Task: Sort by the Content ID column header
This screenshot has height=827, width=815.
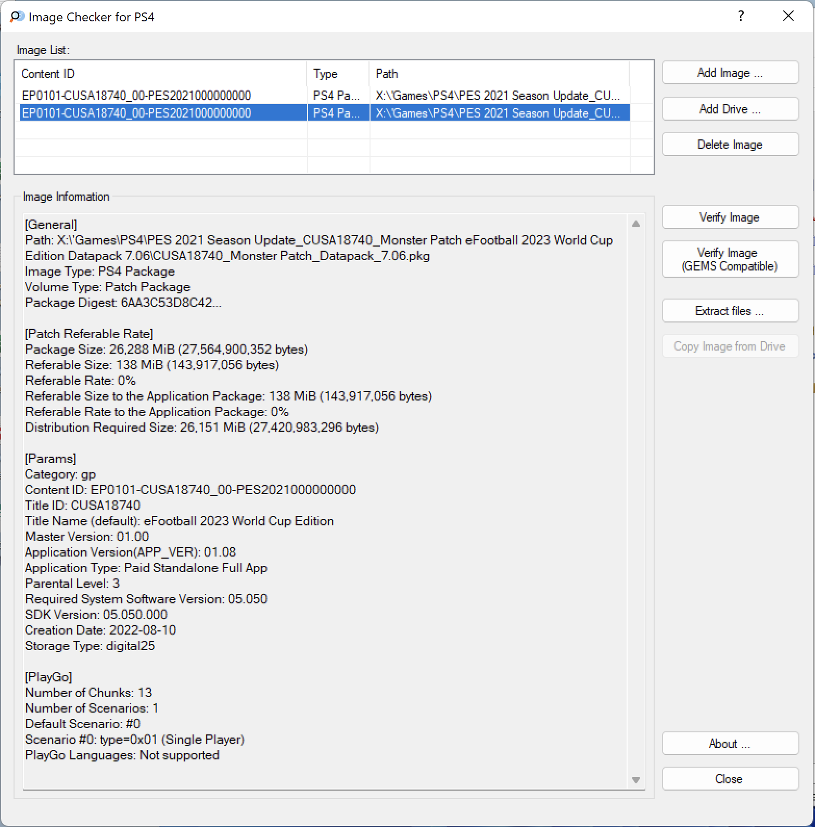Action: coord(161,74)
